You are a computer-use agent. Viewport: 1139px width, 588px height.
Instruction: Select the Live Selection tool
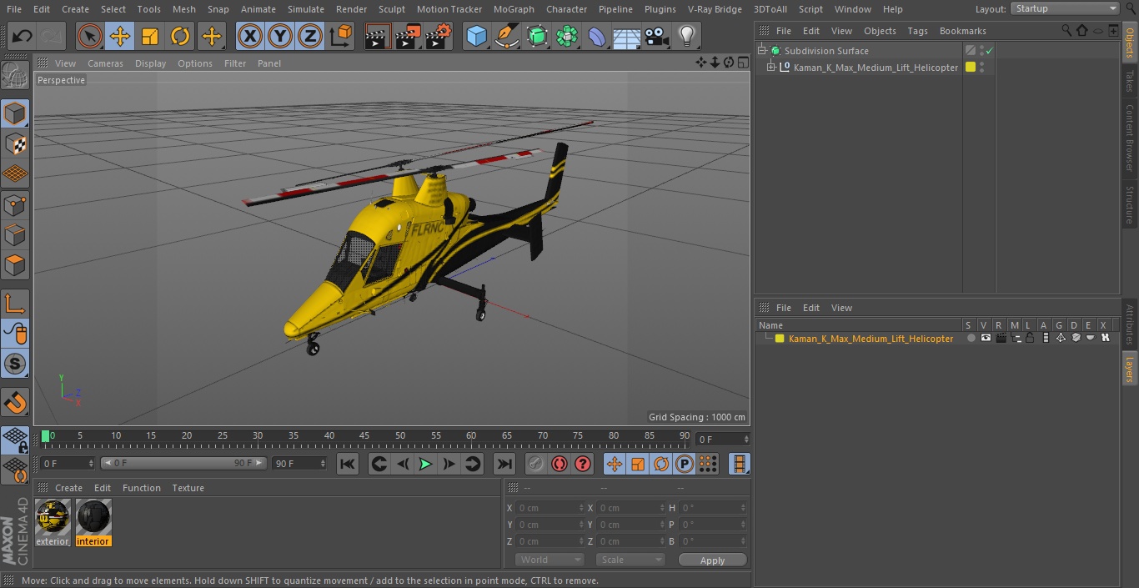click(x=90, y=36)
